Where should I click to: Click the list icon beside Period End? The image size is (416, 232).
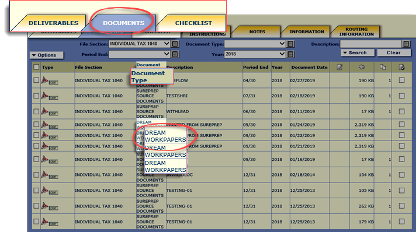point(175,54)
